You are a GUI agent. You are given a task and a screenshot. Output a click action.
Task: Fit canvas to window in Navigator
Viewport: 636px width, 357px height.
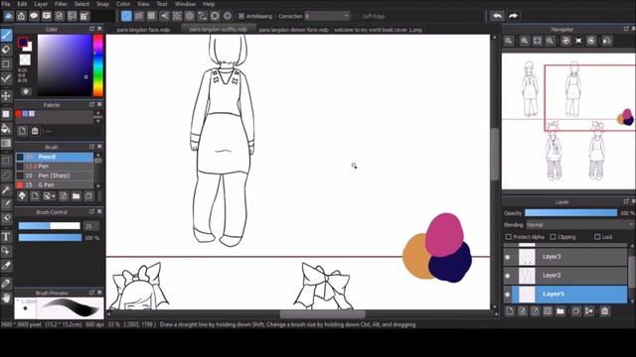click(538, 41)
